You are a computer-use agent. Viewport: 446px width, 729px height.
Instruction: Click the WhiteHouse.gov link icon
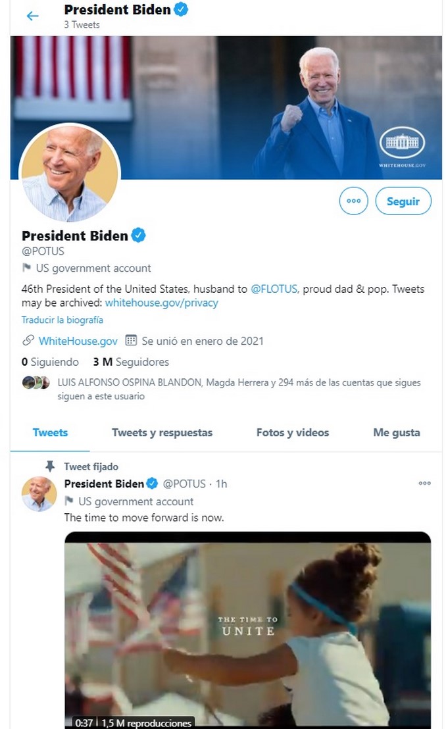[28, 341]
